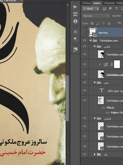Open the Kind filter dropdown

91,9
